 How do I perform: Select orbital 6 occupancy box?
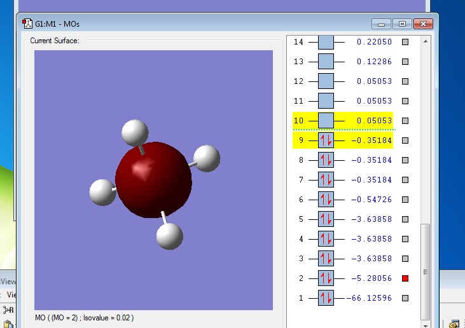tap(326, 200)
